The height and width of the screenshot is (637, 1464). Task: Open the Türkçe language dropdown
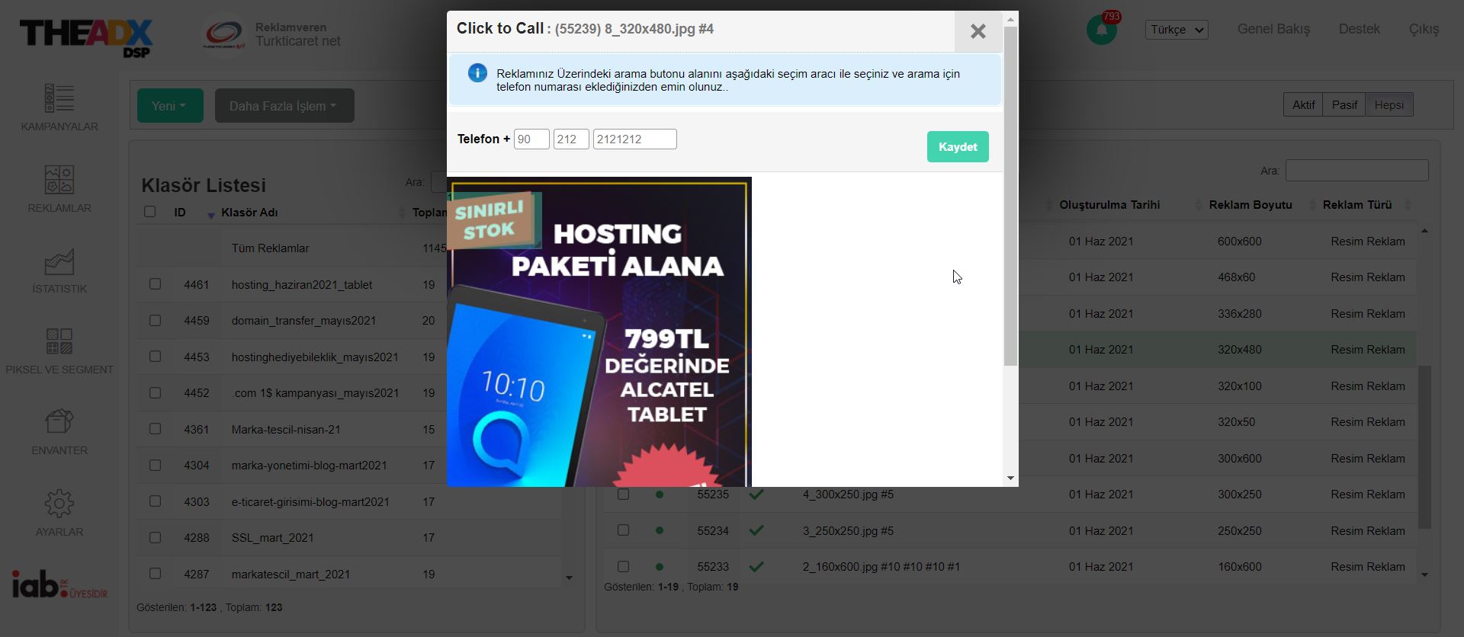(x=1177, y=30)
